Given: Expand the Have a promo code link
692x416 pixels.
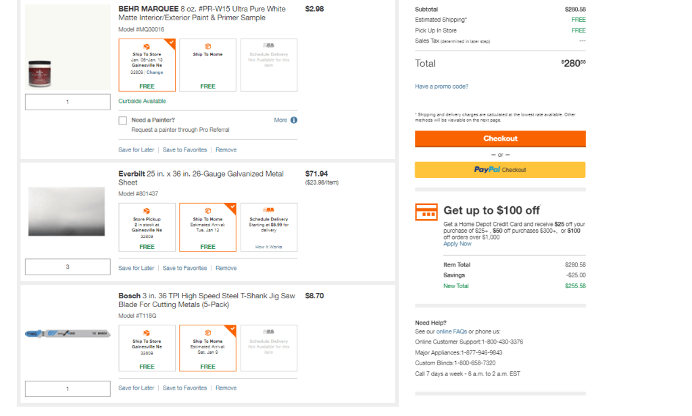Looking at the screenshot, I should (441, 87).
